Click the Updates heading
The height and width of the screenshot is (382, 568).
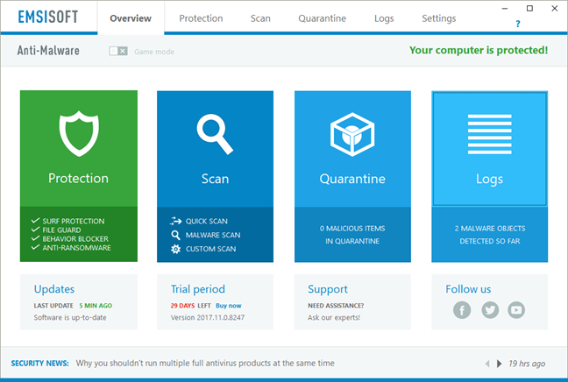coord(54,289)
